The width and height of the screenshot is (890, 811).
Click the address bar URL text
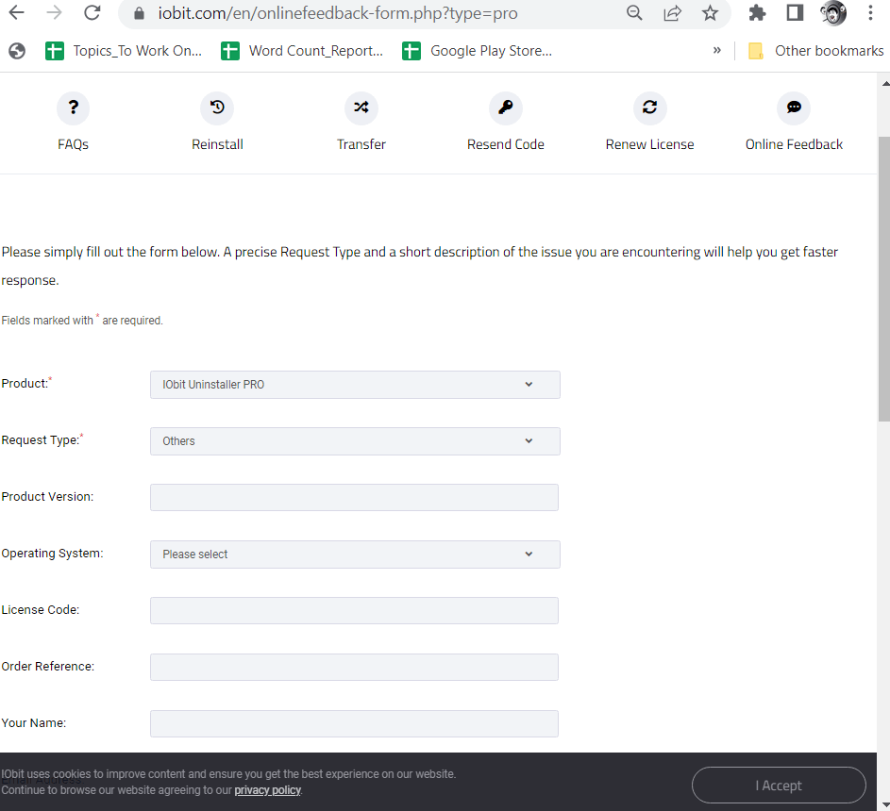pyautogui.click(x=338, y=13)
